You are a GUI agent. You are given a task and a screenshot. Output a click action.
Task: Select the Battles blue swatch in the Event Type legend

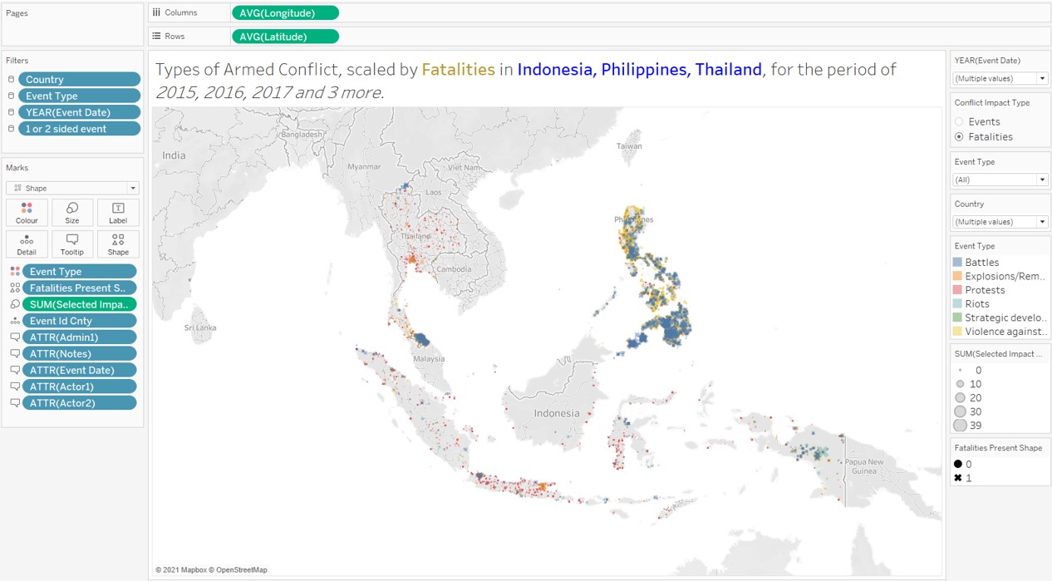coord(957,262)
